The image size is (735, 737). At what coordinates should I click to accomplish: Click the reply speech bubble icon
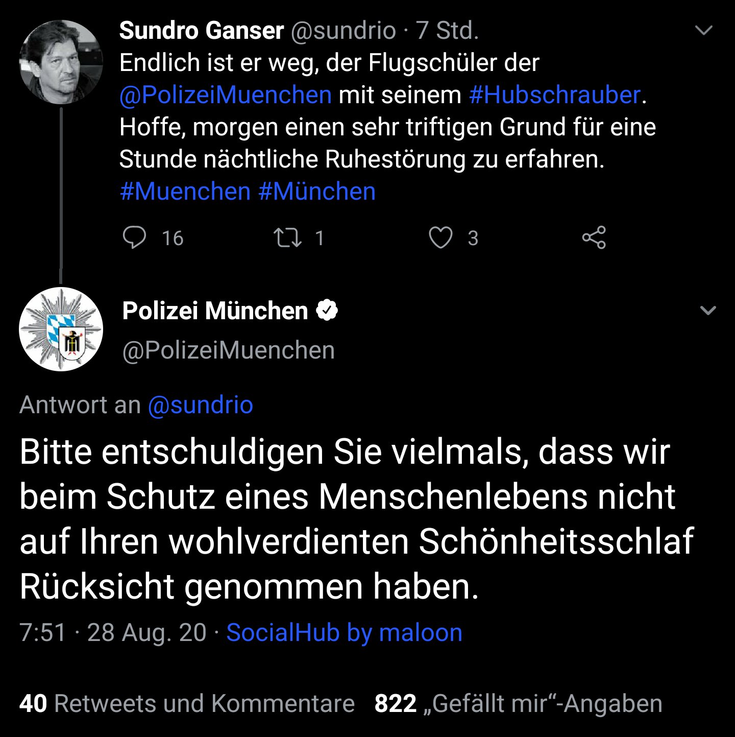(135, 237)
